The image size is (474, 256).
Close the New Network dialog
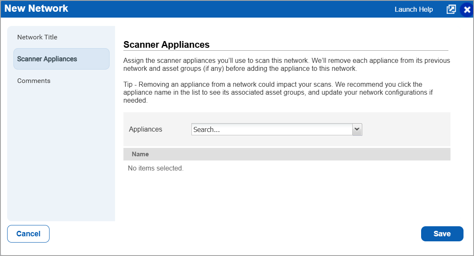click(467, 10)
